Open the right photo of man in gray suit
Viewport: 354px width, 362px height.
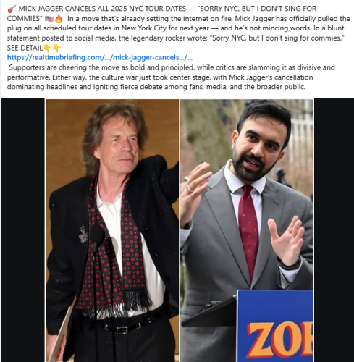[246, 230]
